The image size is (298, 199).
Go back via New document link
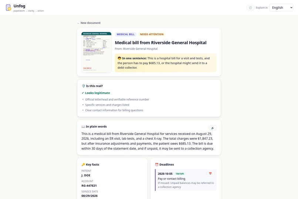[89, 23]
